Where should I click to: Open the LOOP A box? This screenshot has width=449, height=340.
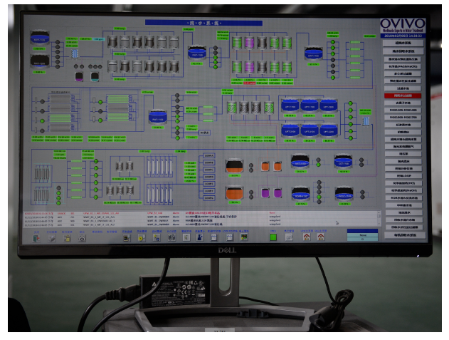coord(209,155)
